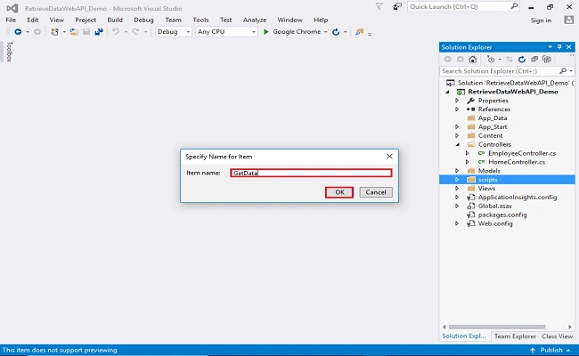Select the scripts folder row
This screenshot has width=579, height=356.
tap(507, 180)
